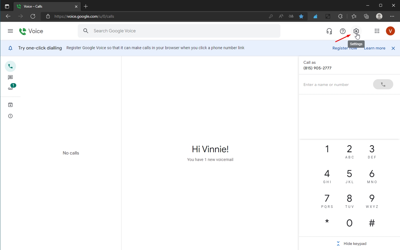The image size is (400, 250).
Task: Click the Search Google Voice field
Action: point(180,31)
